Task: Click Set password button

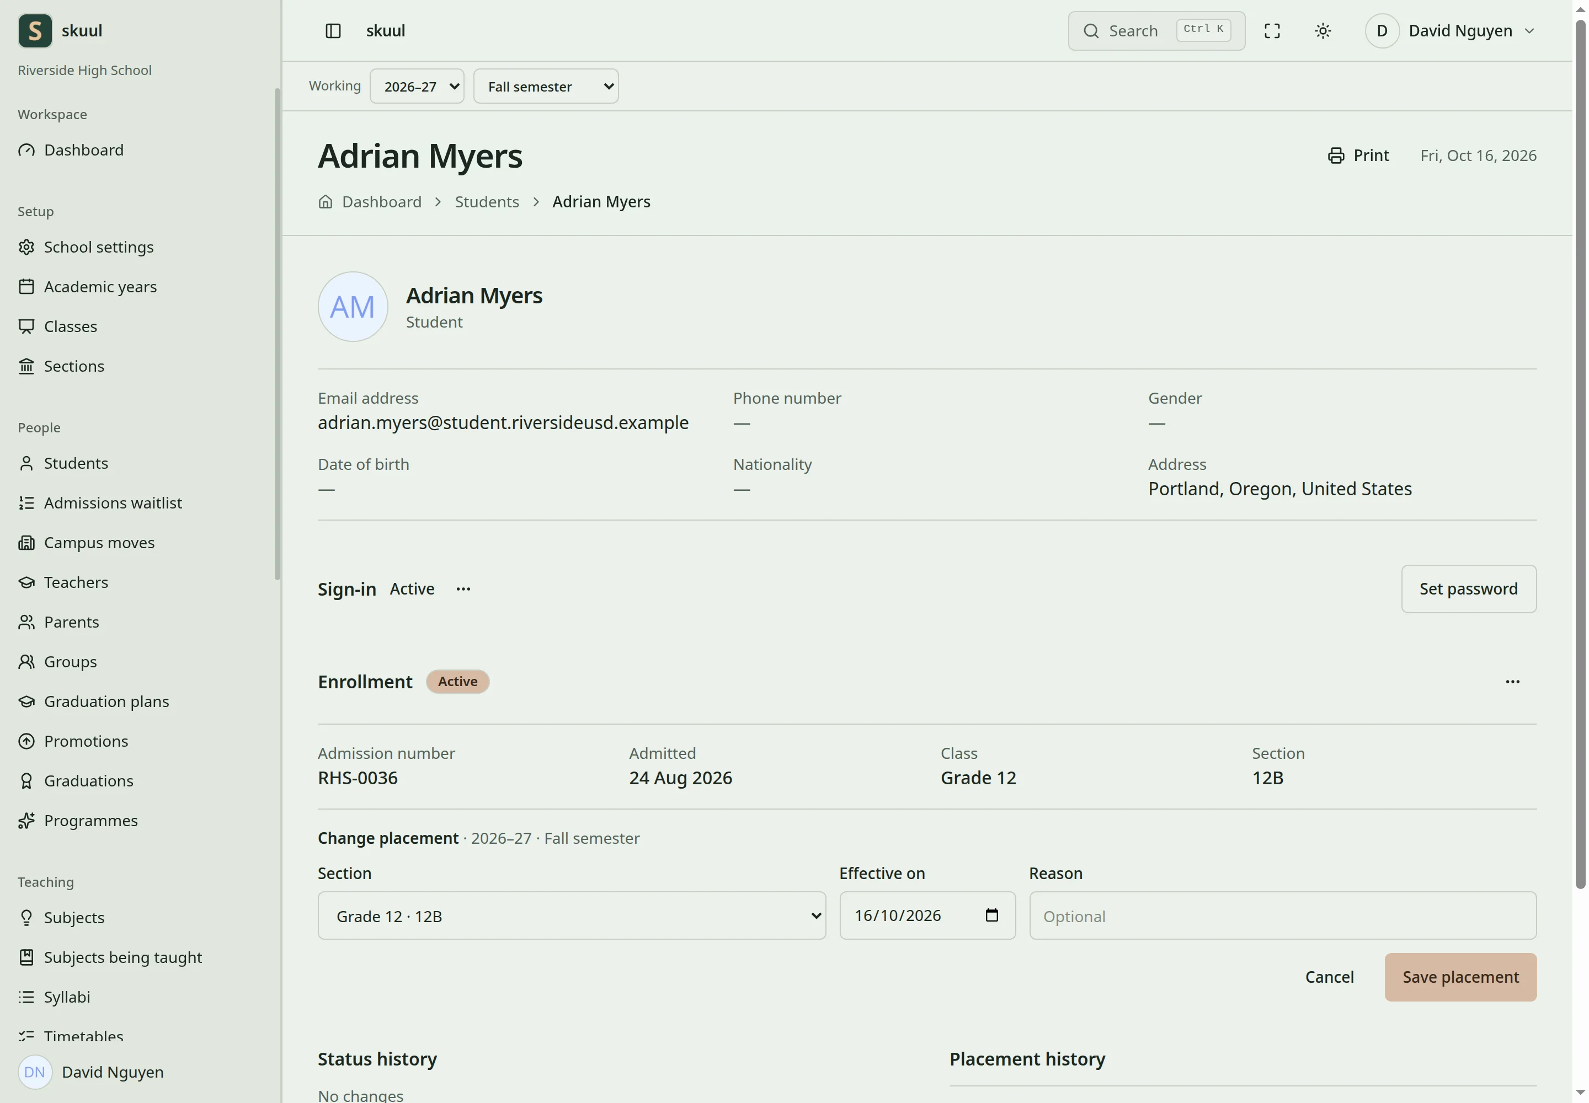Action: click(1468, 589)
